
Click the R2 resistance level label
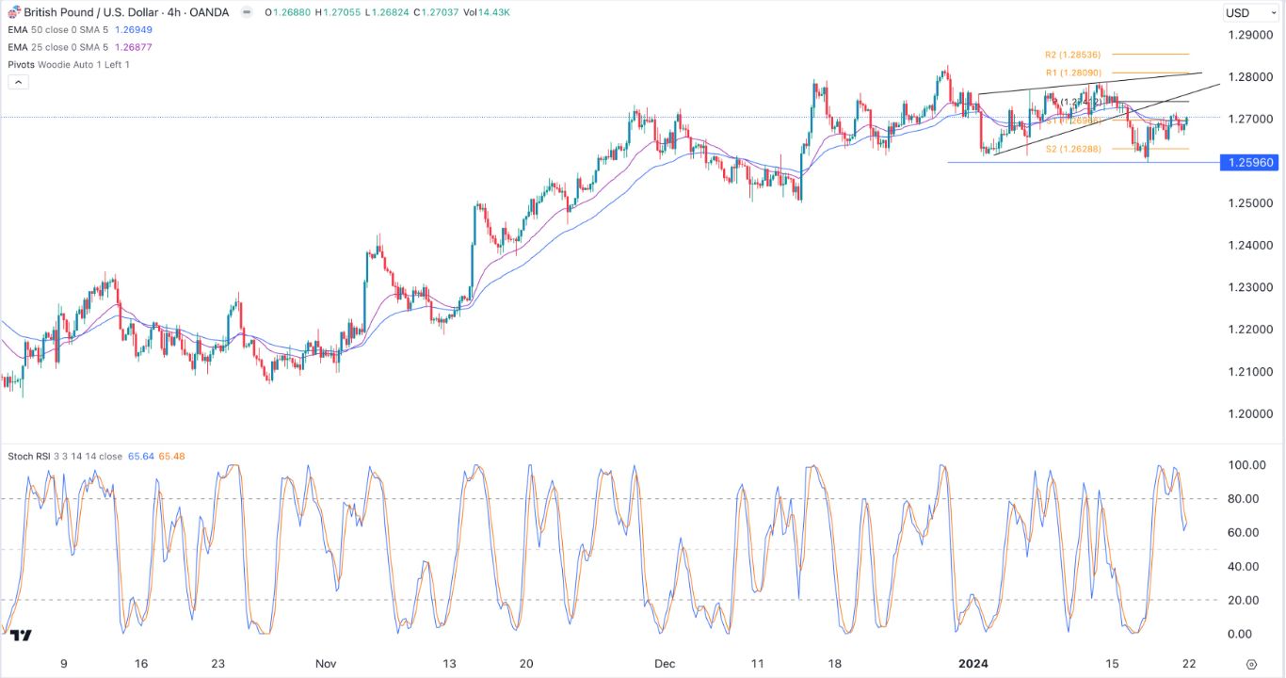tap(1071, 55)
